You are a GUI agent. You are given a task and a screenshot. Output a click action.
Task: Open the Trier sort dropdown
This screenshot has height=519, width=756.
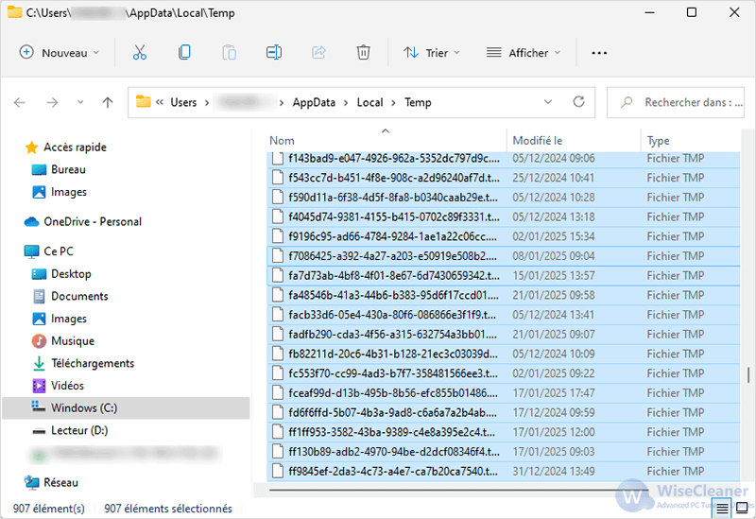click(x=432, y=53)
